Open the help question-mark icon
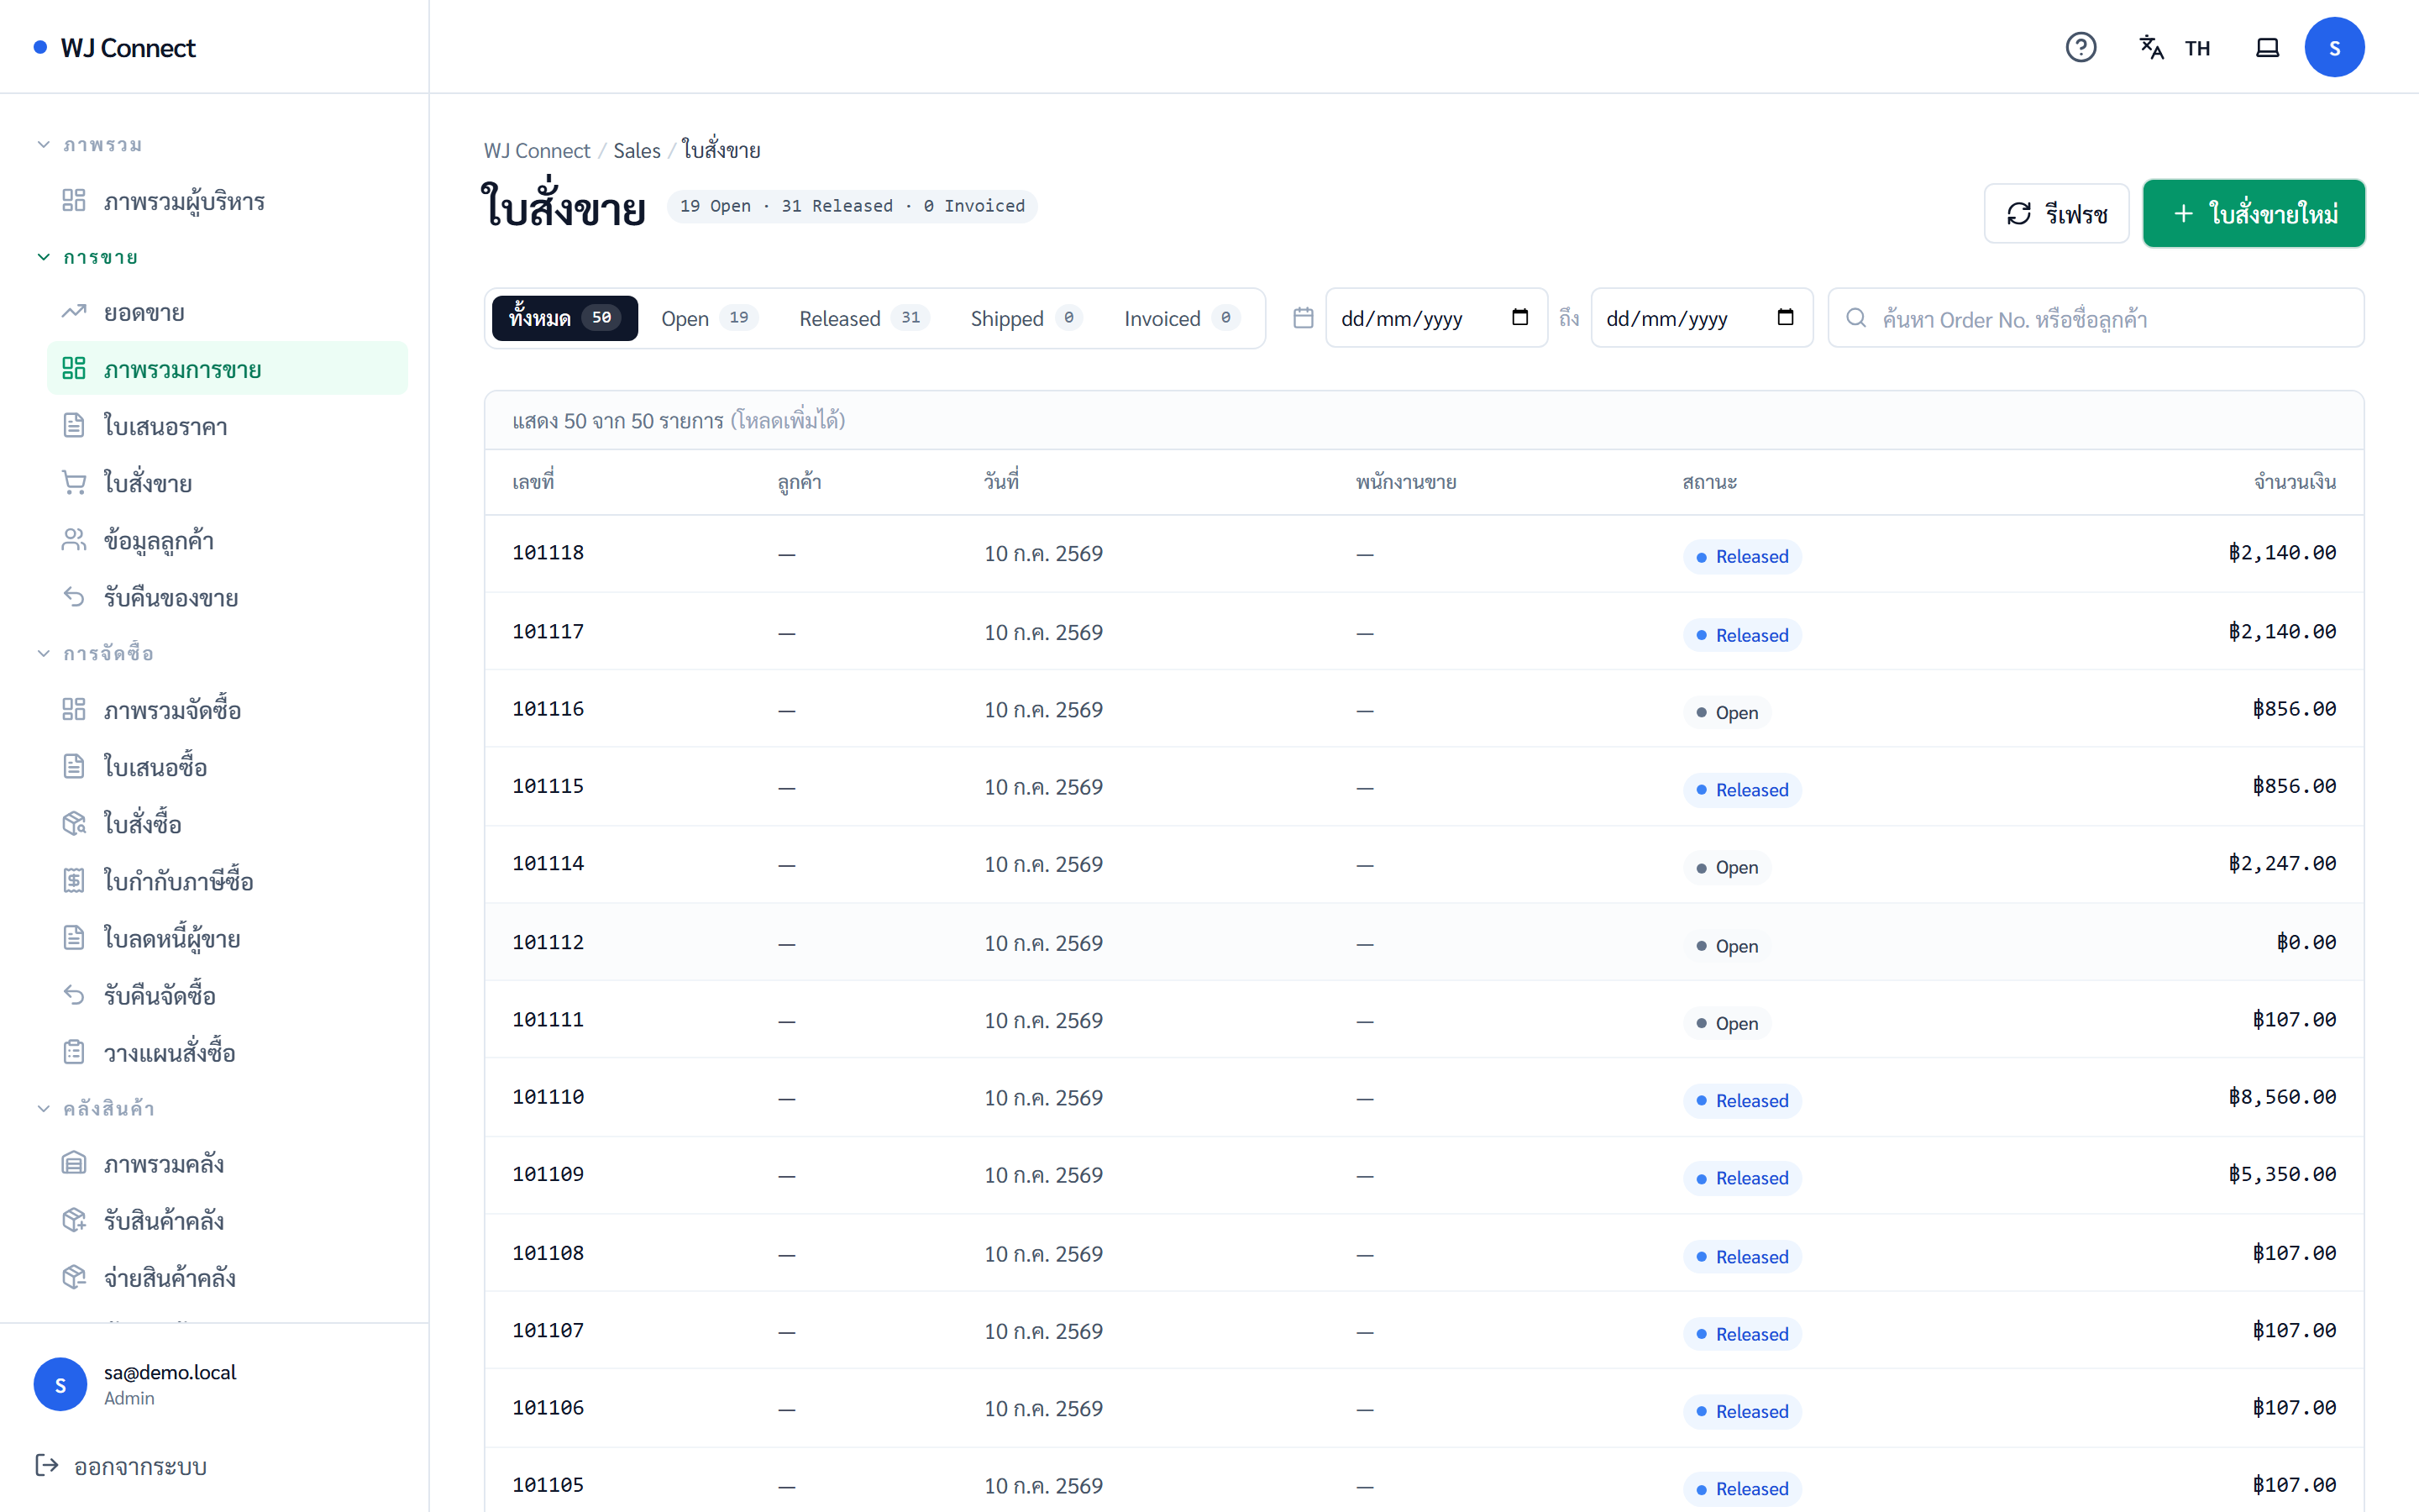2419x1512 pixels. pos(2081,47)
